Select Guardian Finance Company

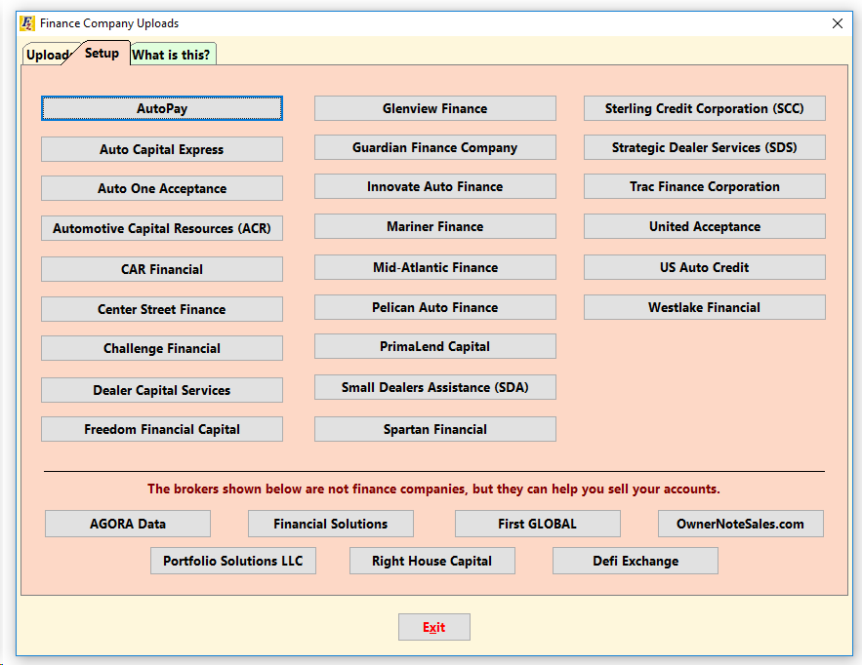point(435,147)
